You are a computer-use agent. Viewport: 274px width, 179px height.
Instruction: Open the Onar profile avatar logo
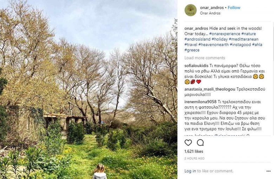[190, 10]
